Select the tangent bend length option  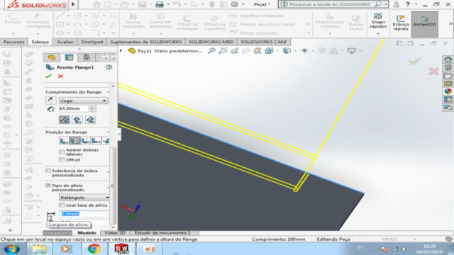90,120
